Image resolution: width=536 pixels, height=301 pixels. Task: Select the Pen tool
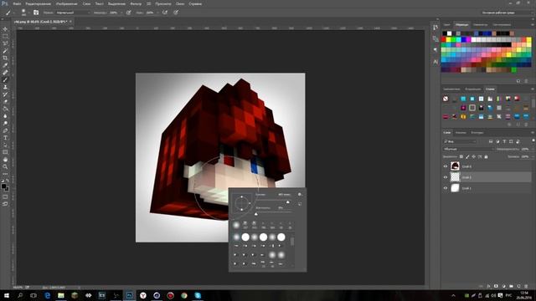coord(5,130)
